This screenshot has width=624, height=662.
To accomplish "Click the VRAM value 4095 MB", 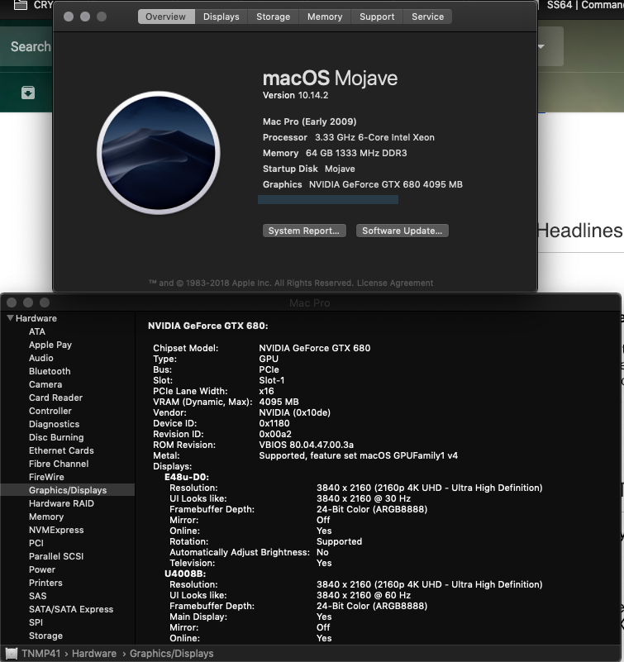I will tap(279, 402).
